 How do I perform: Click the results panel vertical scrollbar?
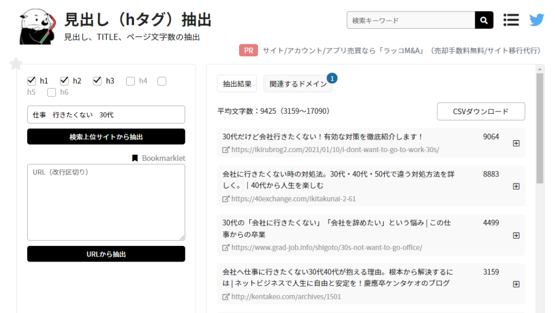coord(540,128)
